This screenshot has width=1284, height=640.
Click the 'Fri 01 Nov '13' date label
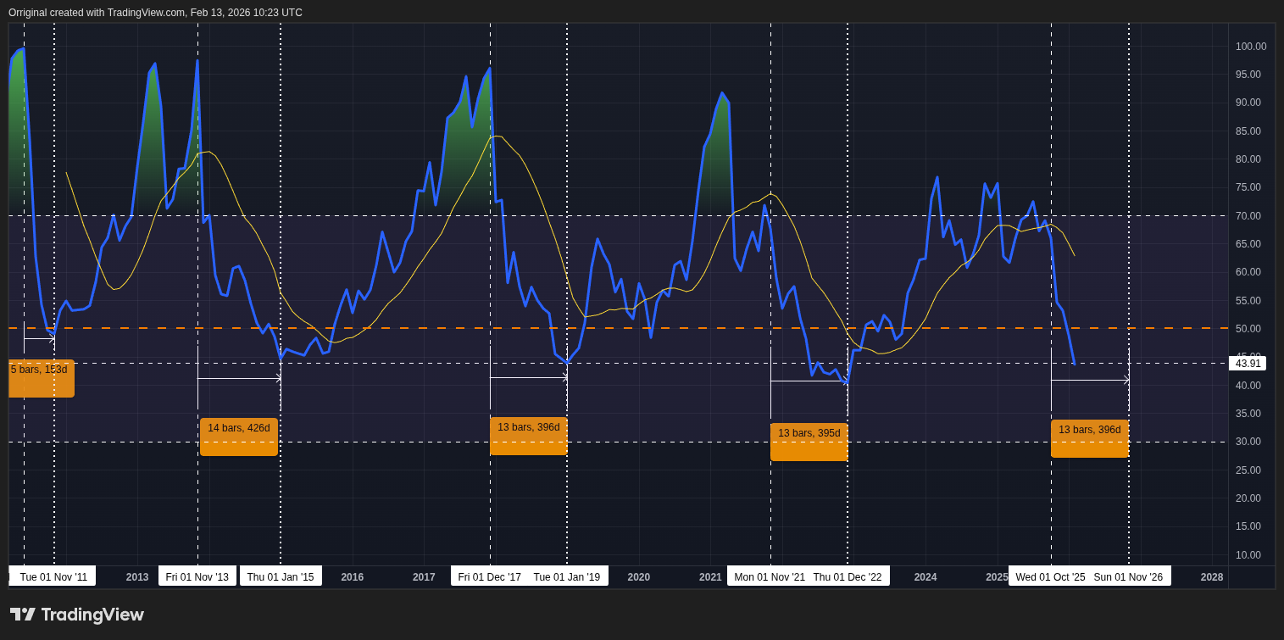pyautogui.click(x=197, y=576)
